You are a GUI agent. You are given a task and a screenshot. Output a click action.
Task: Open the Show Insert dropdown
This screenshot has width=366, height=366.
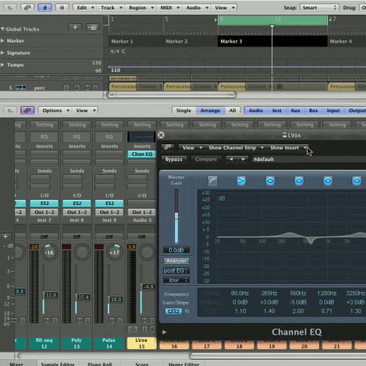click(x=288, y=148)
